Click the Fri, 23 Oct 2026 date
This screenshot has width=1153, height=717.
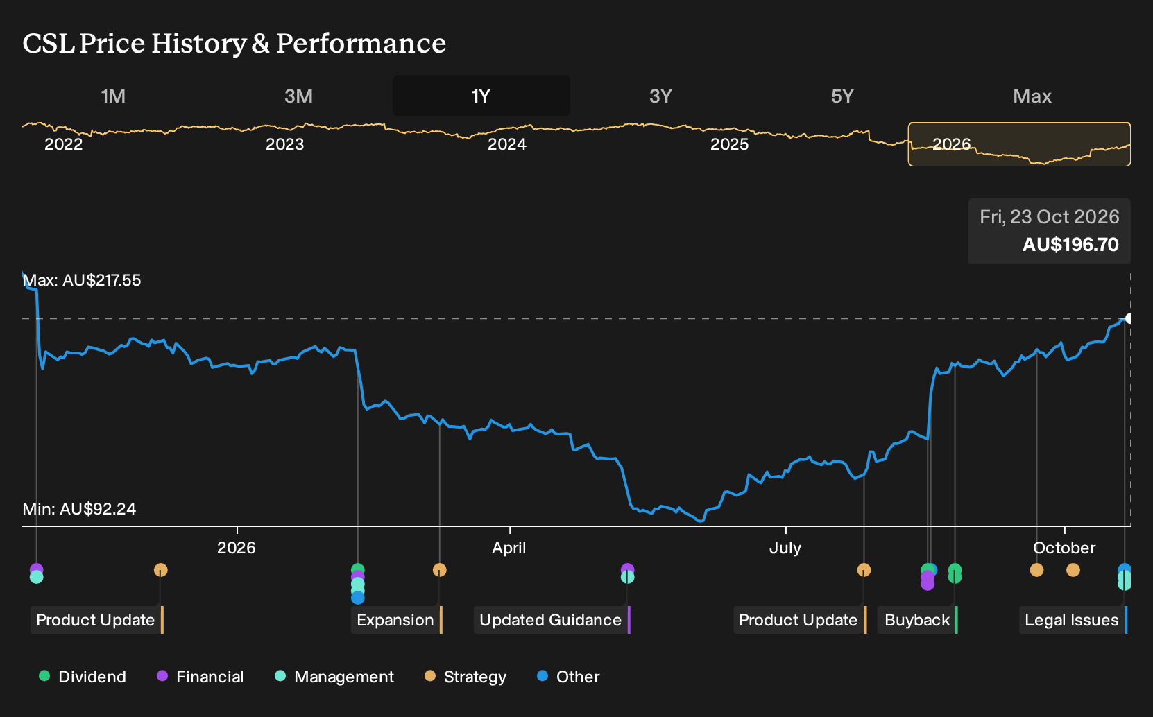tap(1050, 217)
